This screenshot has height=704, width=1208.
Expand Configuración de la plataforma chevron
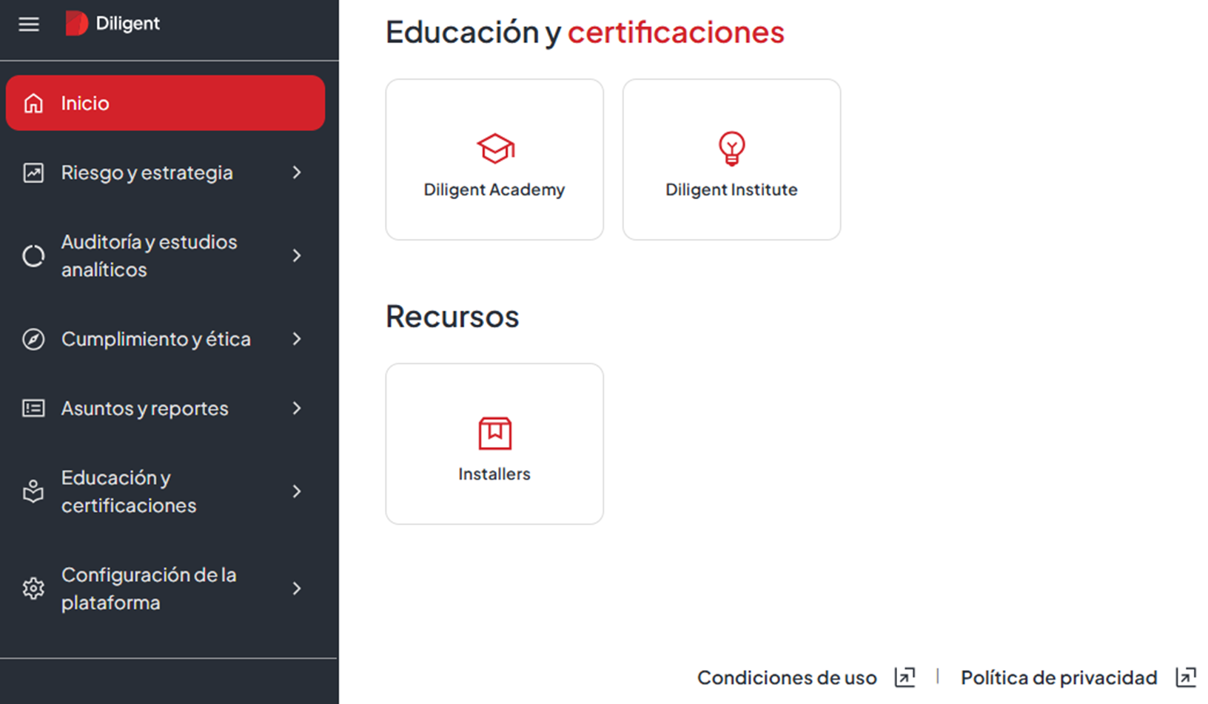tap(297, 589)
